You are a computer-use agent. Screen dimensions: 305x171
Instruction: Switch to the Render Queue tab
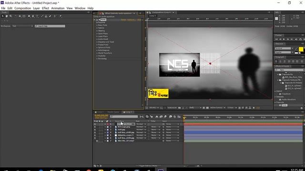[113, 112]
